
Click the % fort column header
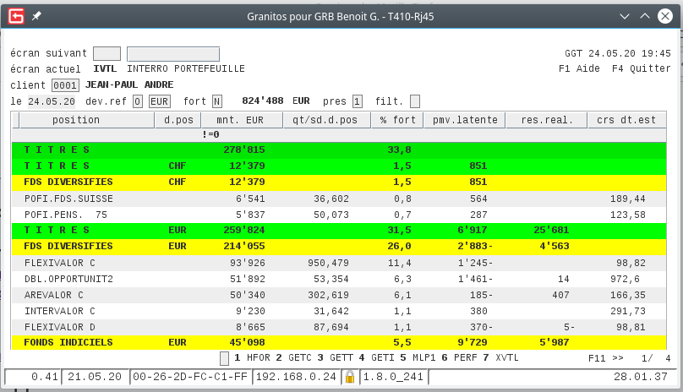pos(396,121)
